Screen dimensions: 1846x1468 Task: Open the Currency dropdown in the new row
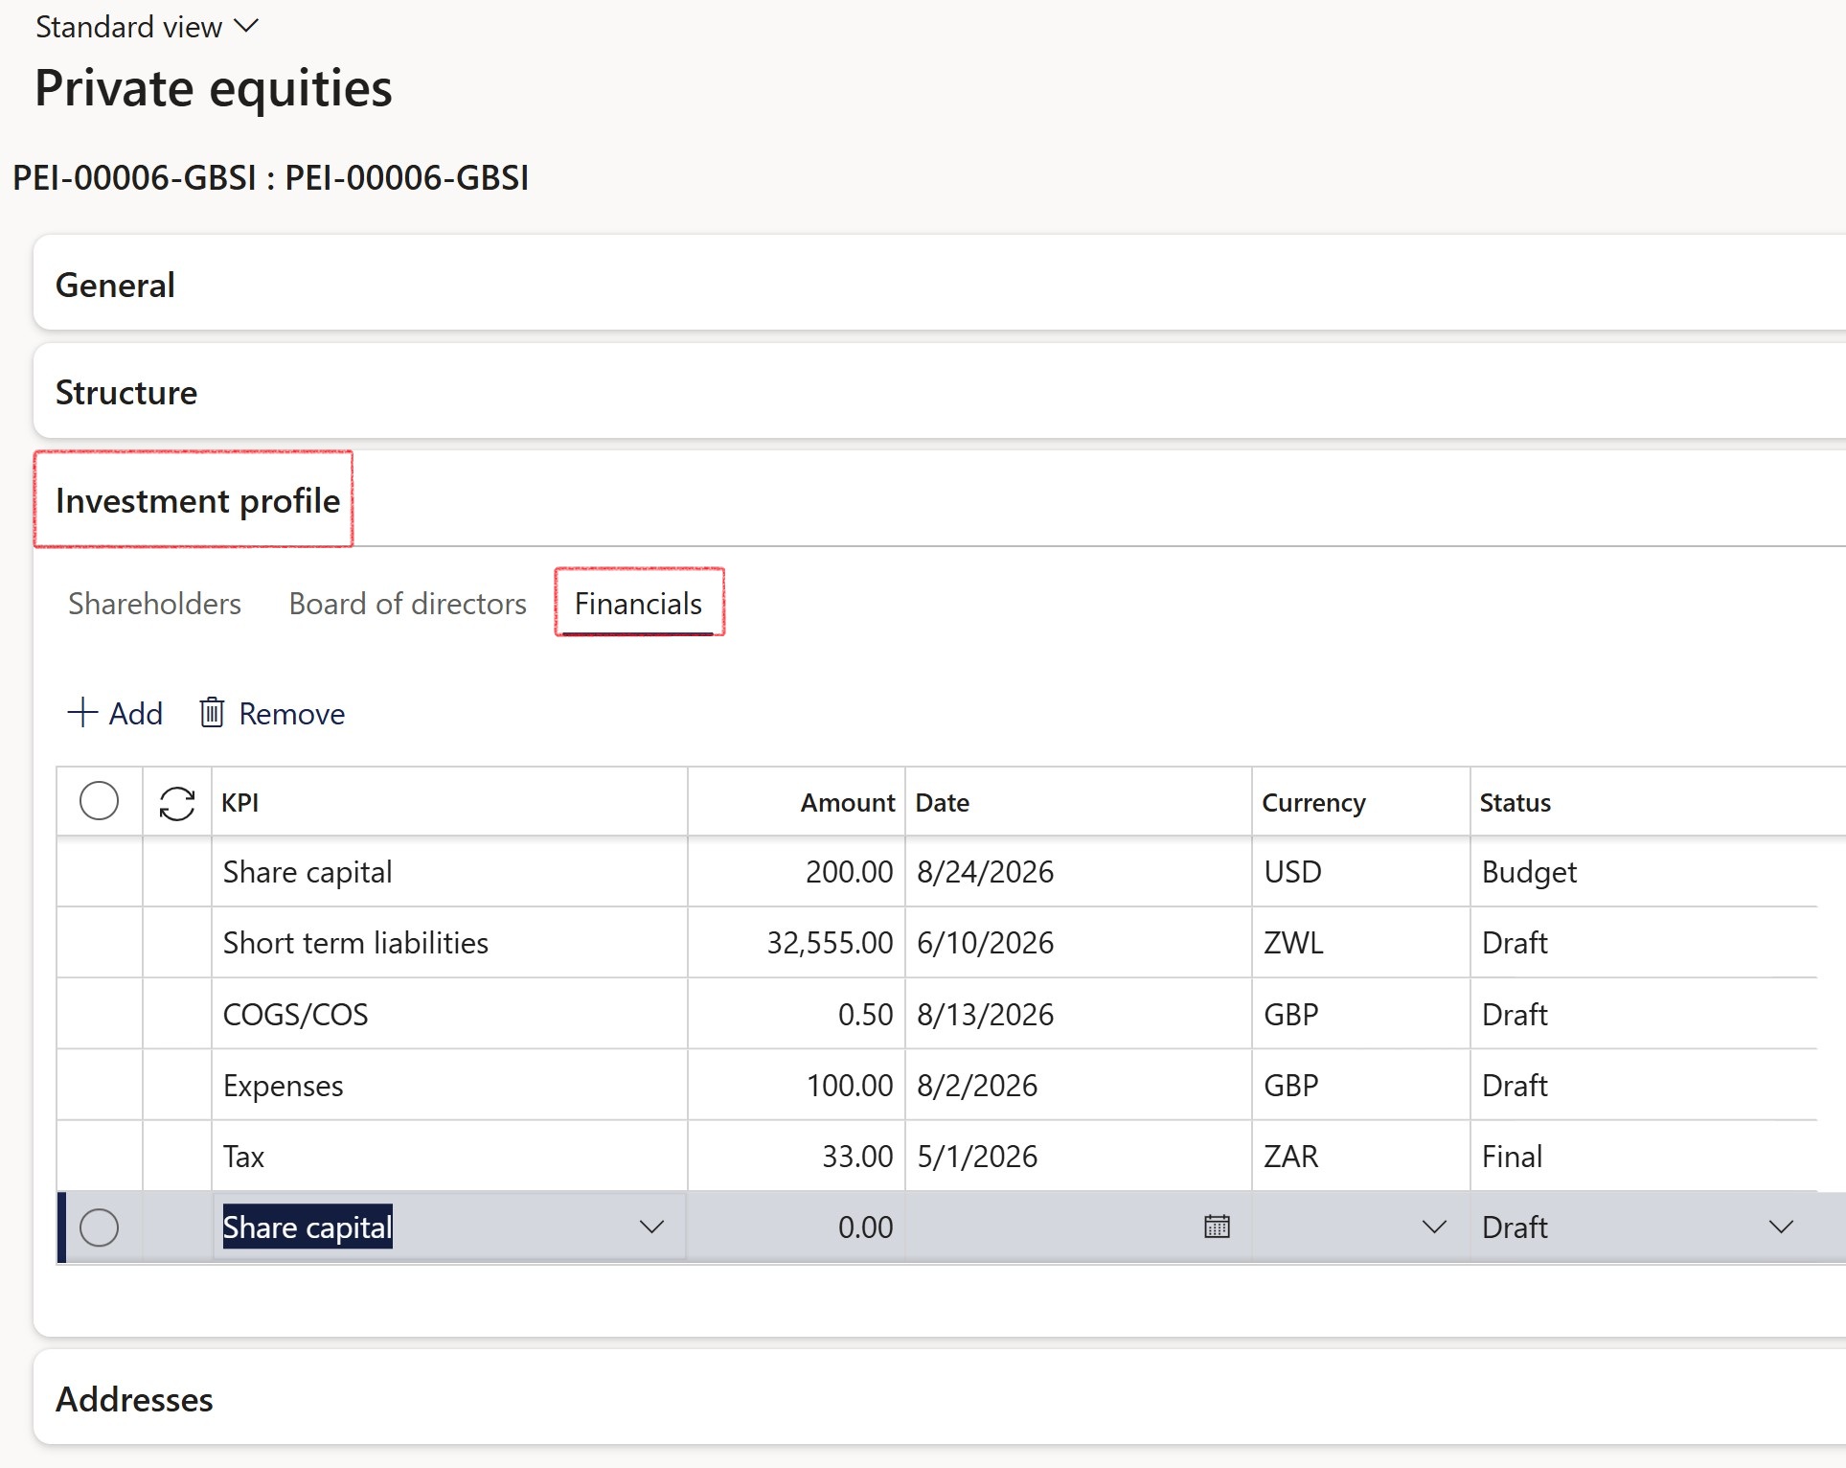point(1434,1227)
